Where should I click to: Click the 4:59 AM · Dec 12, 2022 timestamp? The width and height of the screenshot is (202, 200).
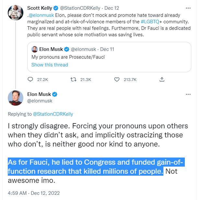(34, 193)
